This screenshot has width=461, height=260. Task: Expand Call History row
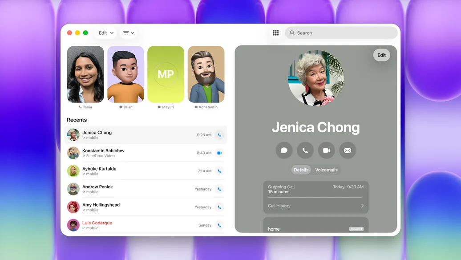click(x=316, y=206)
